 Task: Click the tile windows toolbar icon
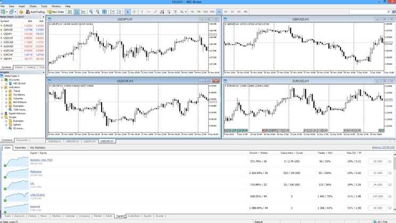104,12
